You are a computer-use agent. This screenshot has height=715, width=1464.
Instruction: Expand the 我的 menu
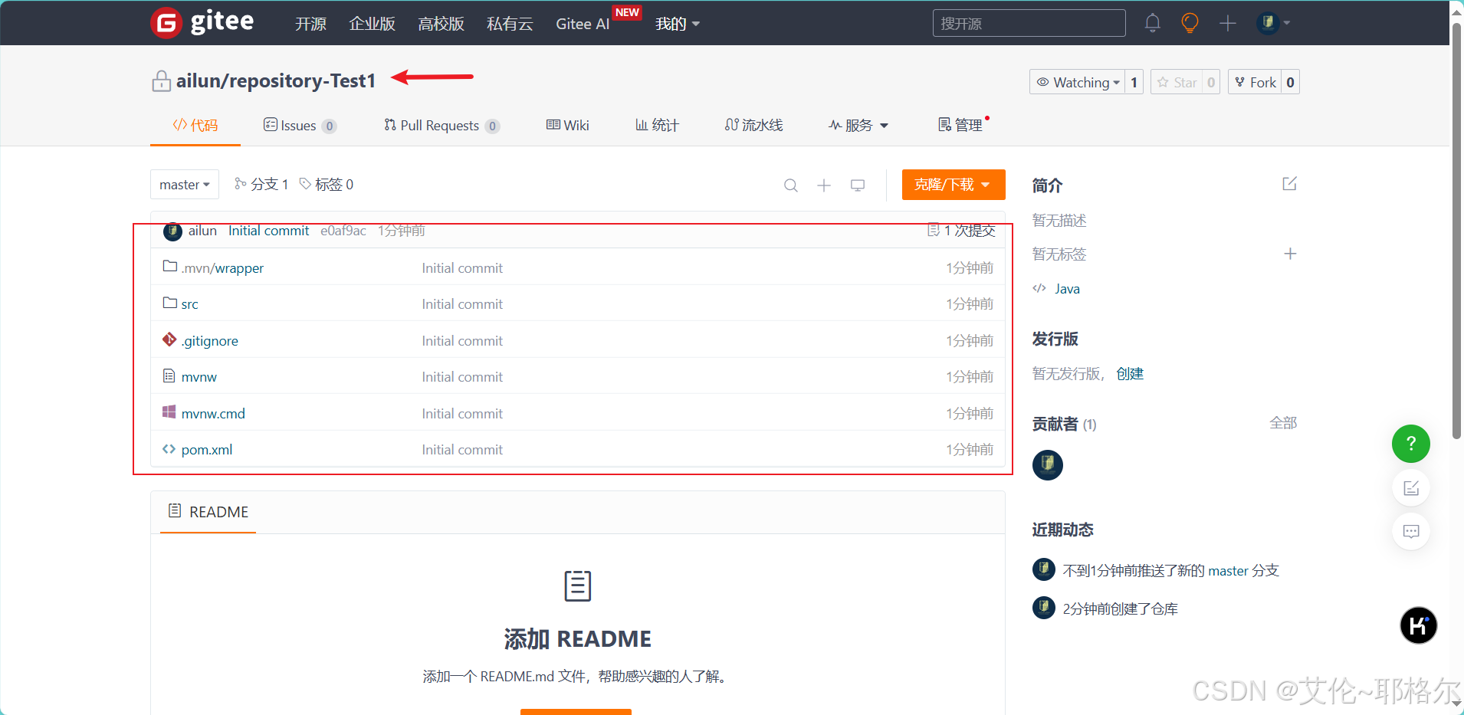coord(678,24)
